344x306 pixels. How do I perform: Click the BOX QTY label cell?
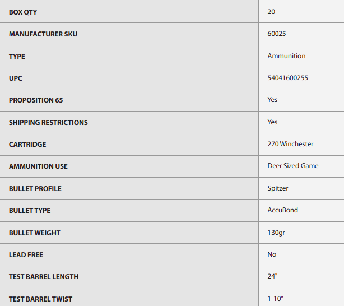pyautogui.click(x=23, y=12)
